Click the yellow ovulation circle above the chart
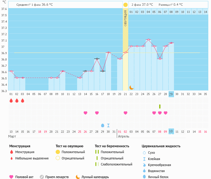The height and width of the screenshot is (179, 211). tap(125, 5)
